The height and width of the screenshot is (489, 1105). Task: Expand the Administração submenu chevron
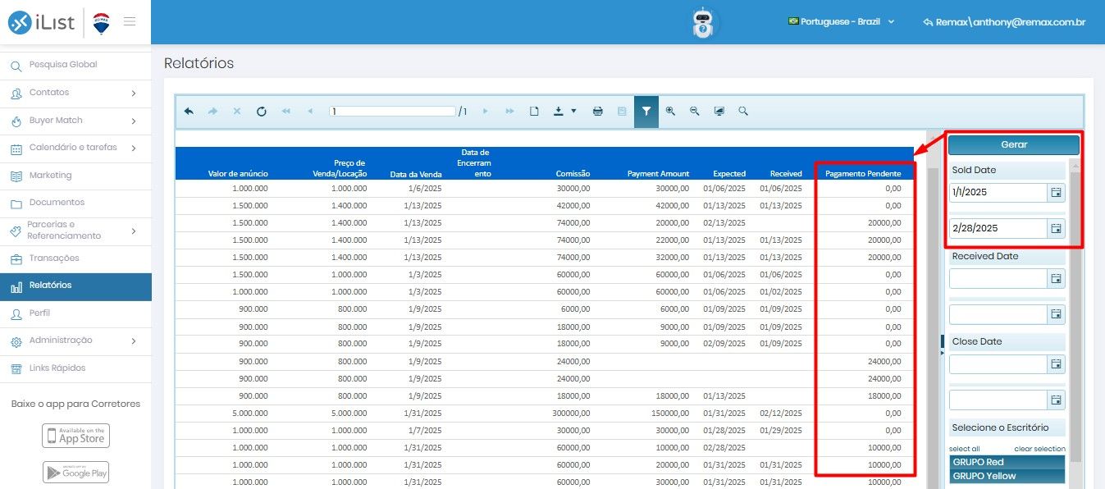[x=134, y=341]
